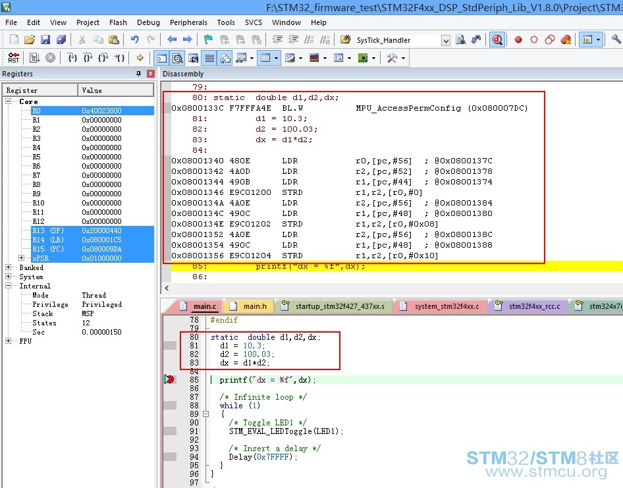Show next statement yellow arrow
623x488 pixels.
(140, 58)
